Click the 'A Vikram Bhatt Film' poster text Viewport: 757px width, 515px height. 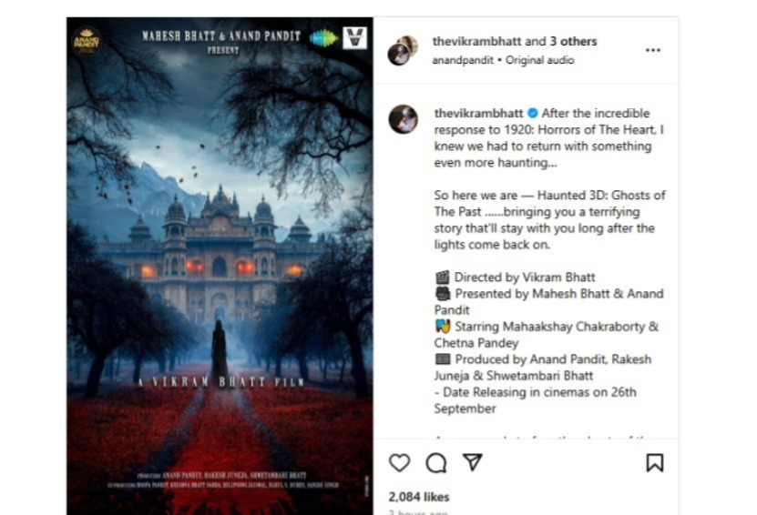tap(221, 382)
